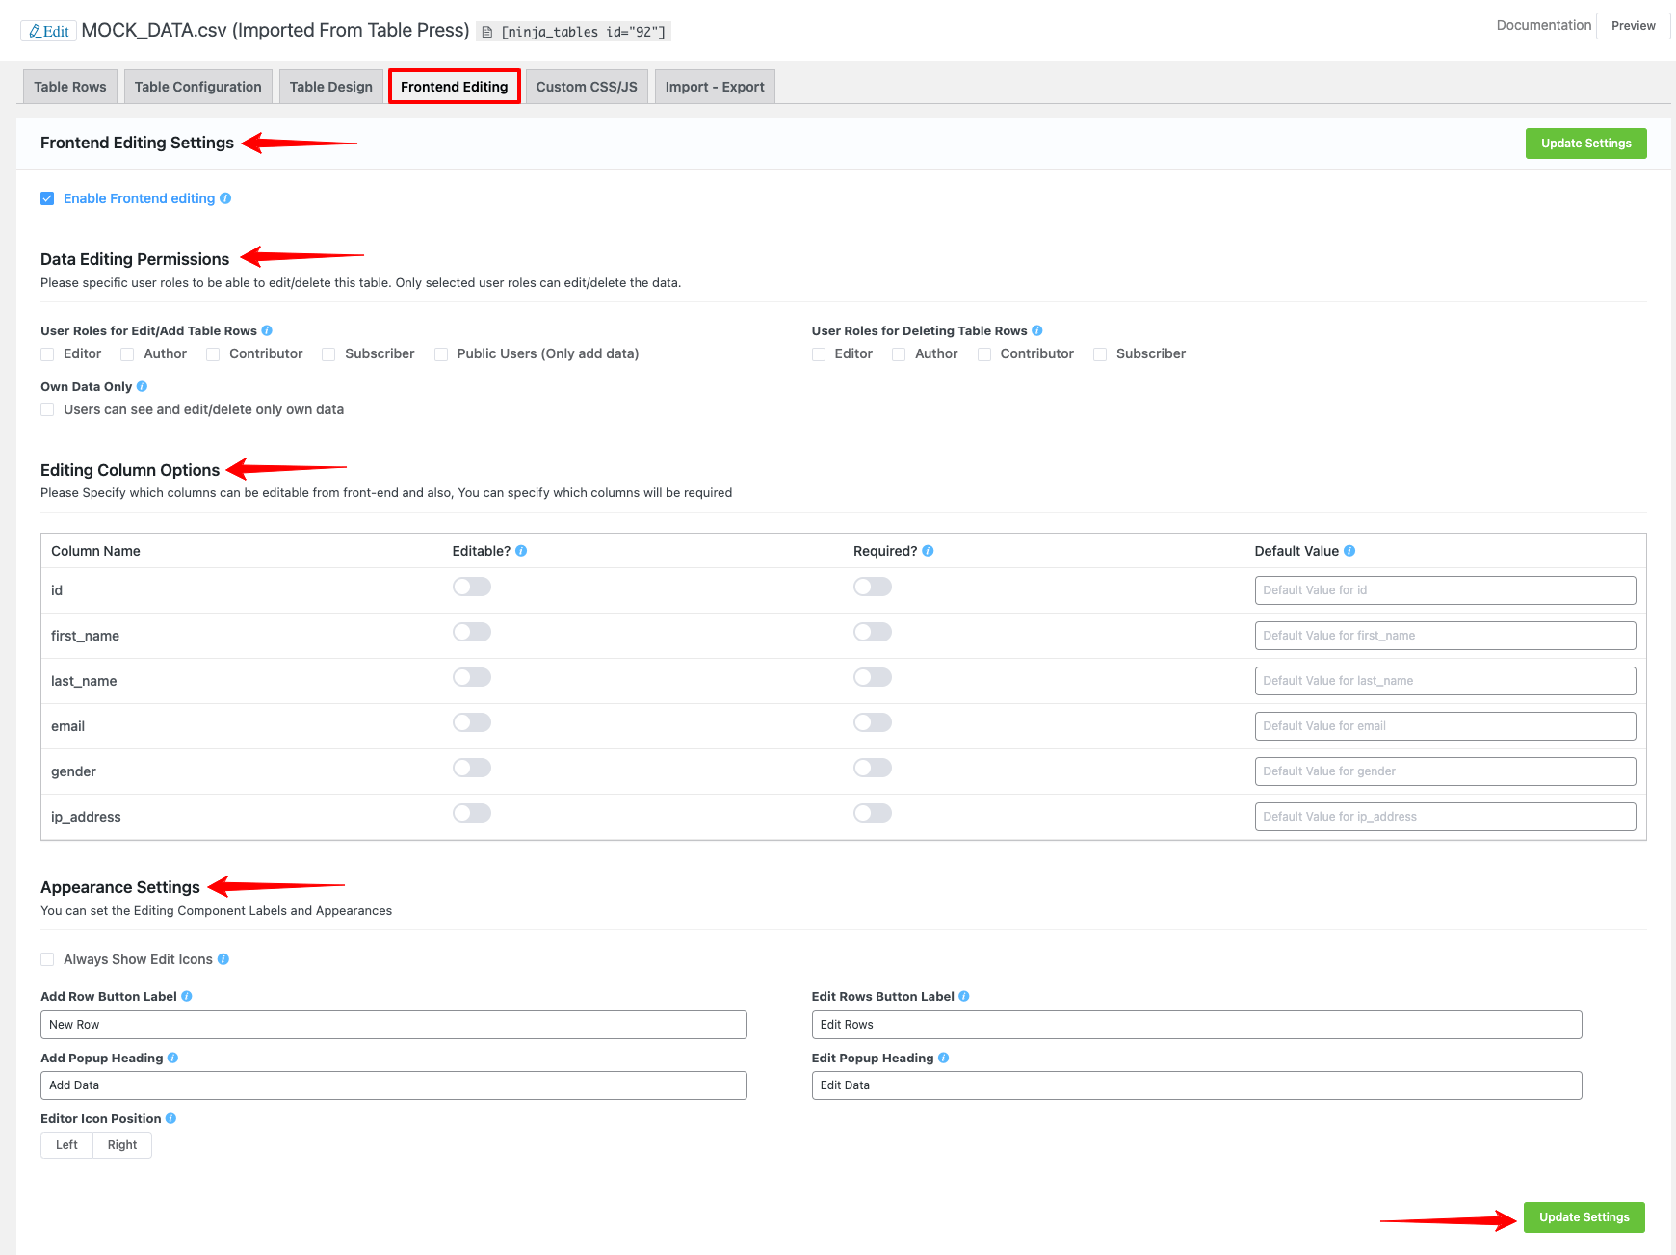
Task: Open the Documentation link
Action: click(1543, 25)
